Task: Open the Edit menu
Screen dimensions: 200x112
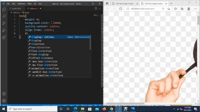Action: tap(13, 4)
